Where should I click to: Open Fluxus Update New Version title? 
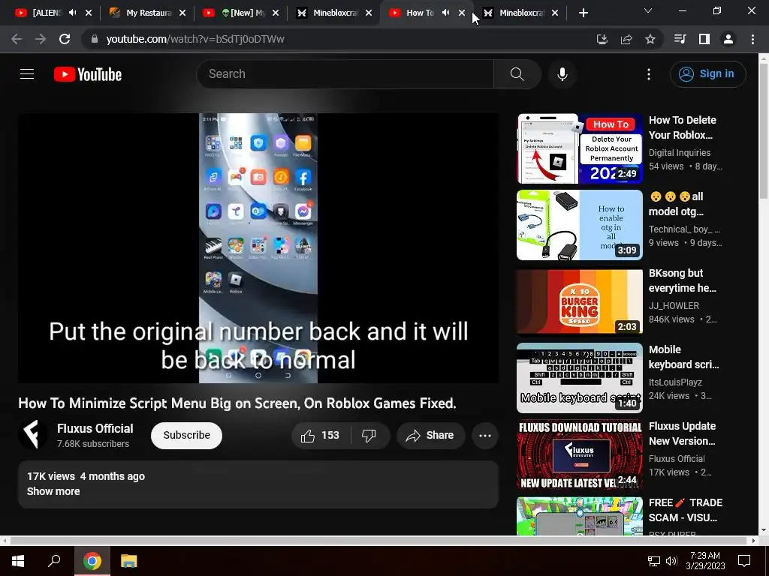click(x=682, y=433)
